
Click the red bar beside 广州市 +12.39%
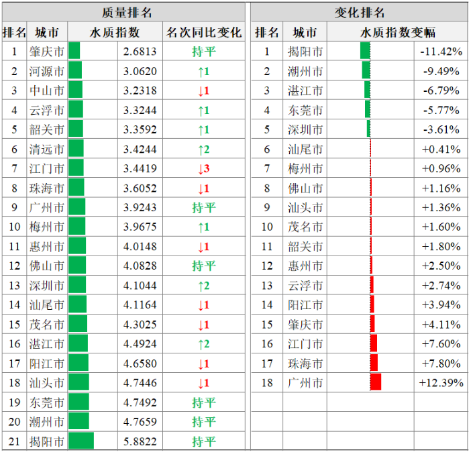375,382
